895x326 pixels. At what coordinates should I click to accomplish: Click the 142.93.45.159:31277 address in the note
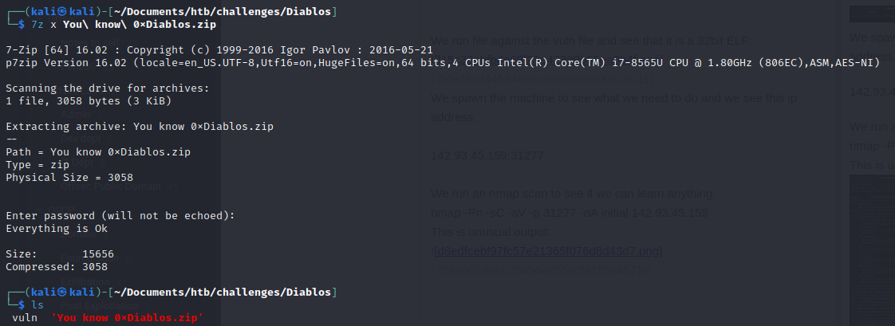(487, 155)
